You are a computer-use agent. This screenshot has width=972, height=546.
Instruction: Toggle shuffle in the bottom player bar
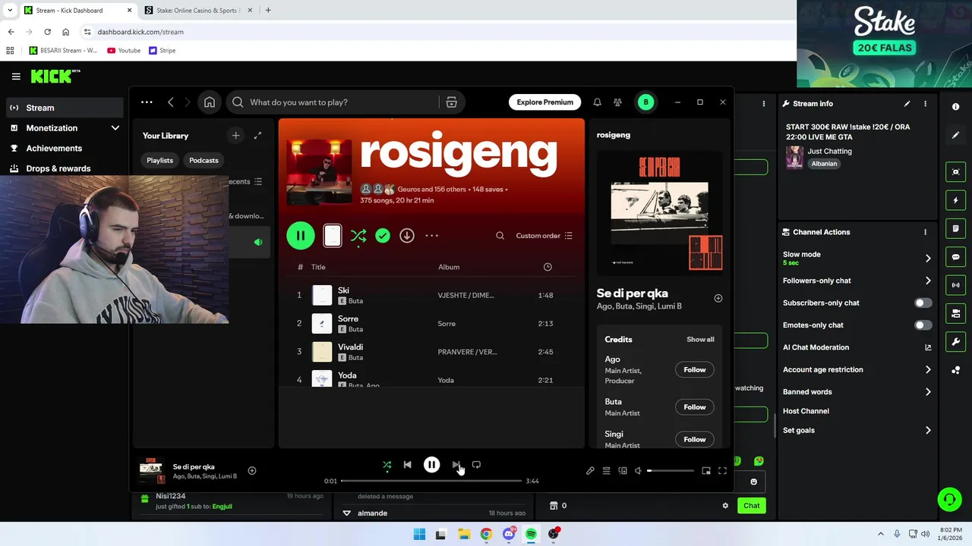click(x=387, y=465)
